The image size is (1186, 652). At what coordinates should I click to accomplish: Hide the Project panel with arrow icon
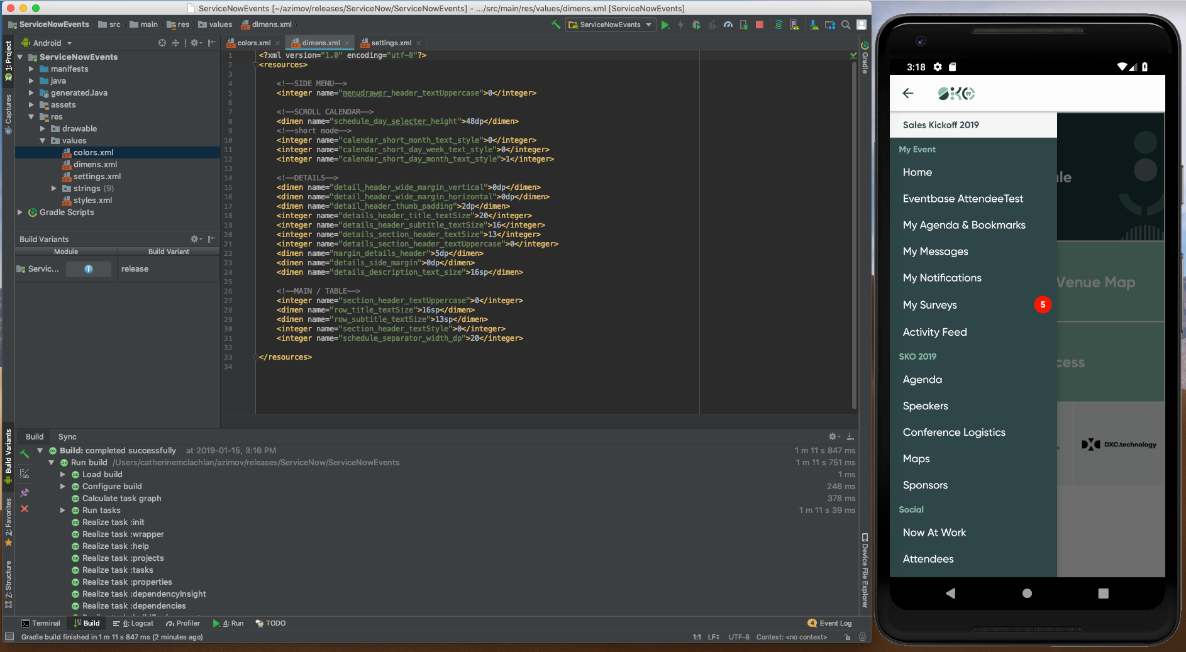click(x=212, y=43)
